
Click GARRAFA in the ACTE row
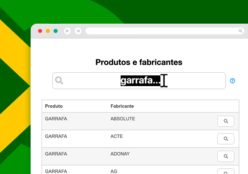tap(56, 136)
